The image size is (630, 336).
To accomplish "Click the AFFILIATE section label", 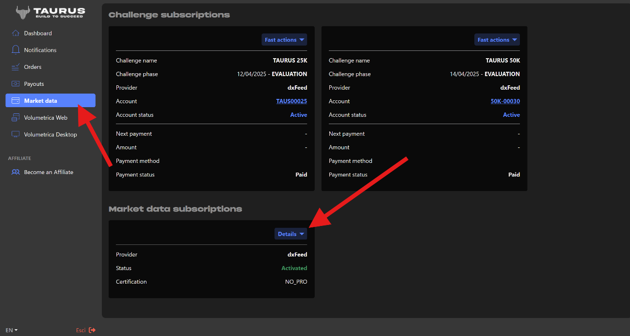I will click(19, 159).
